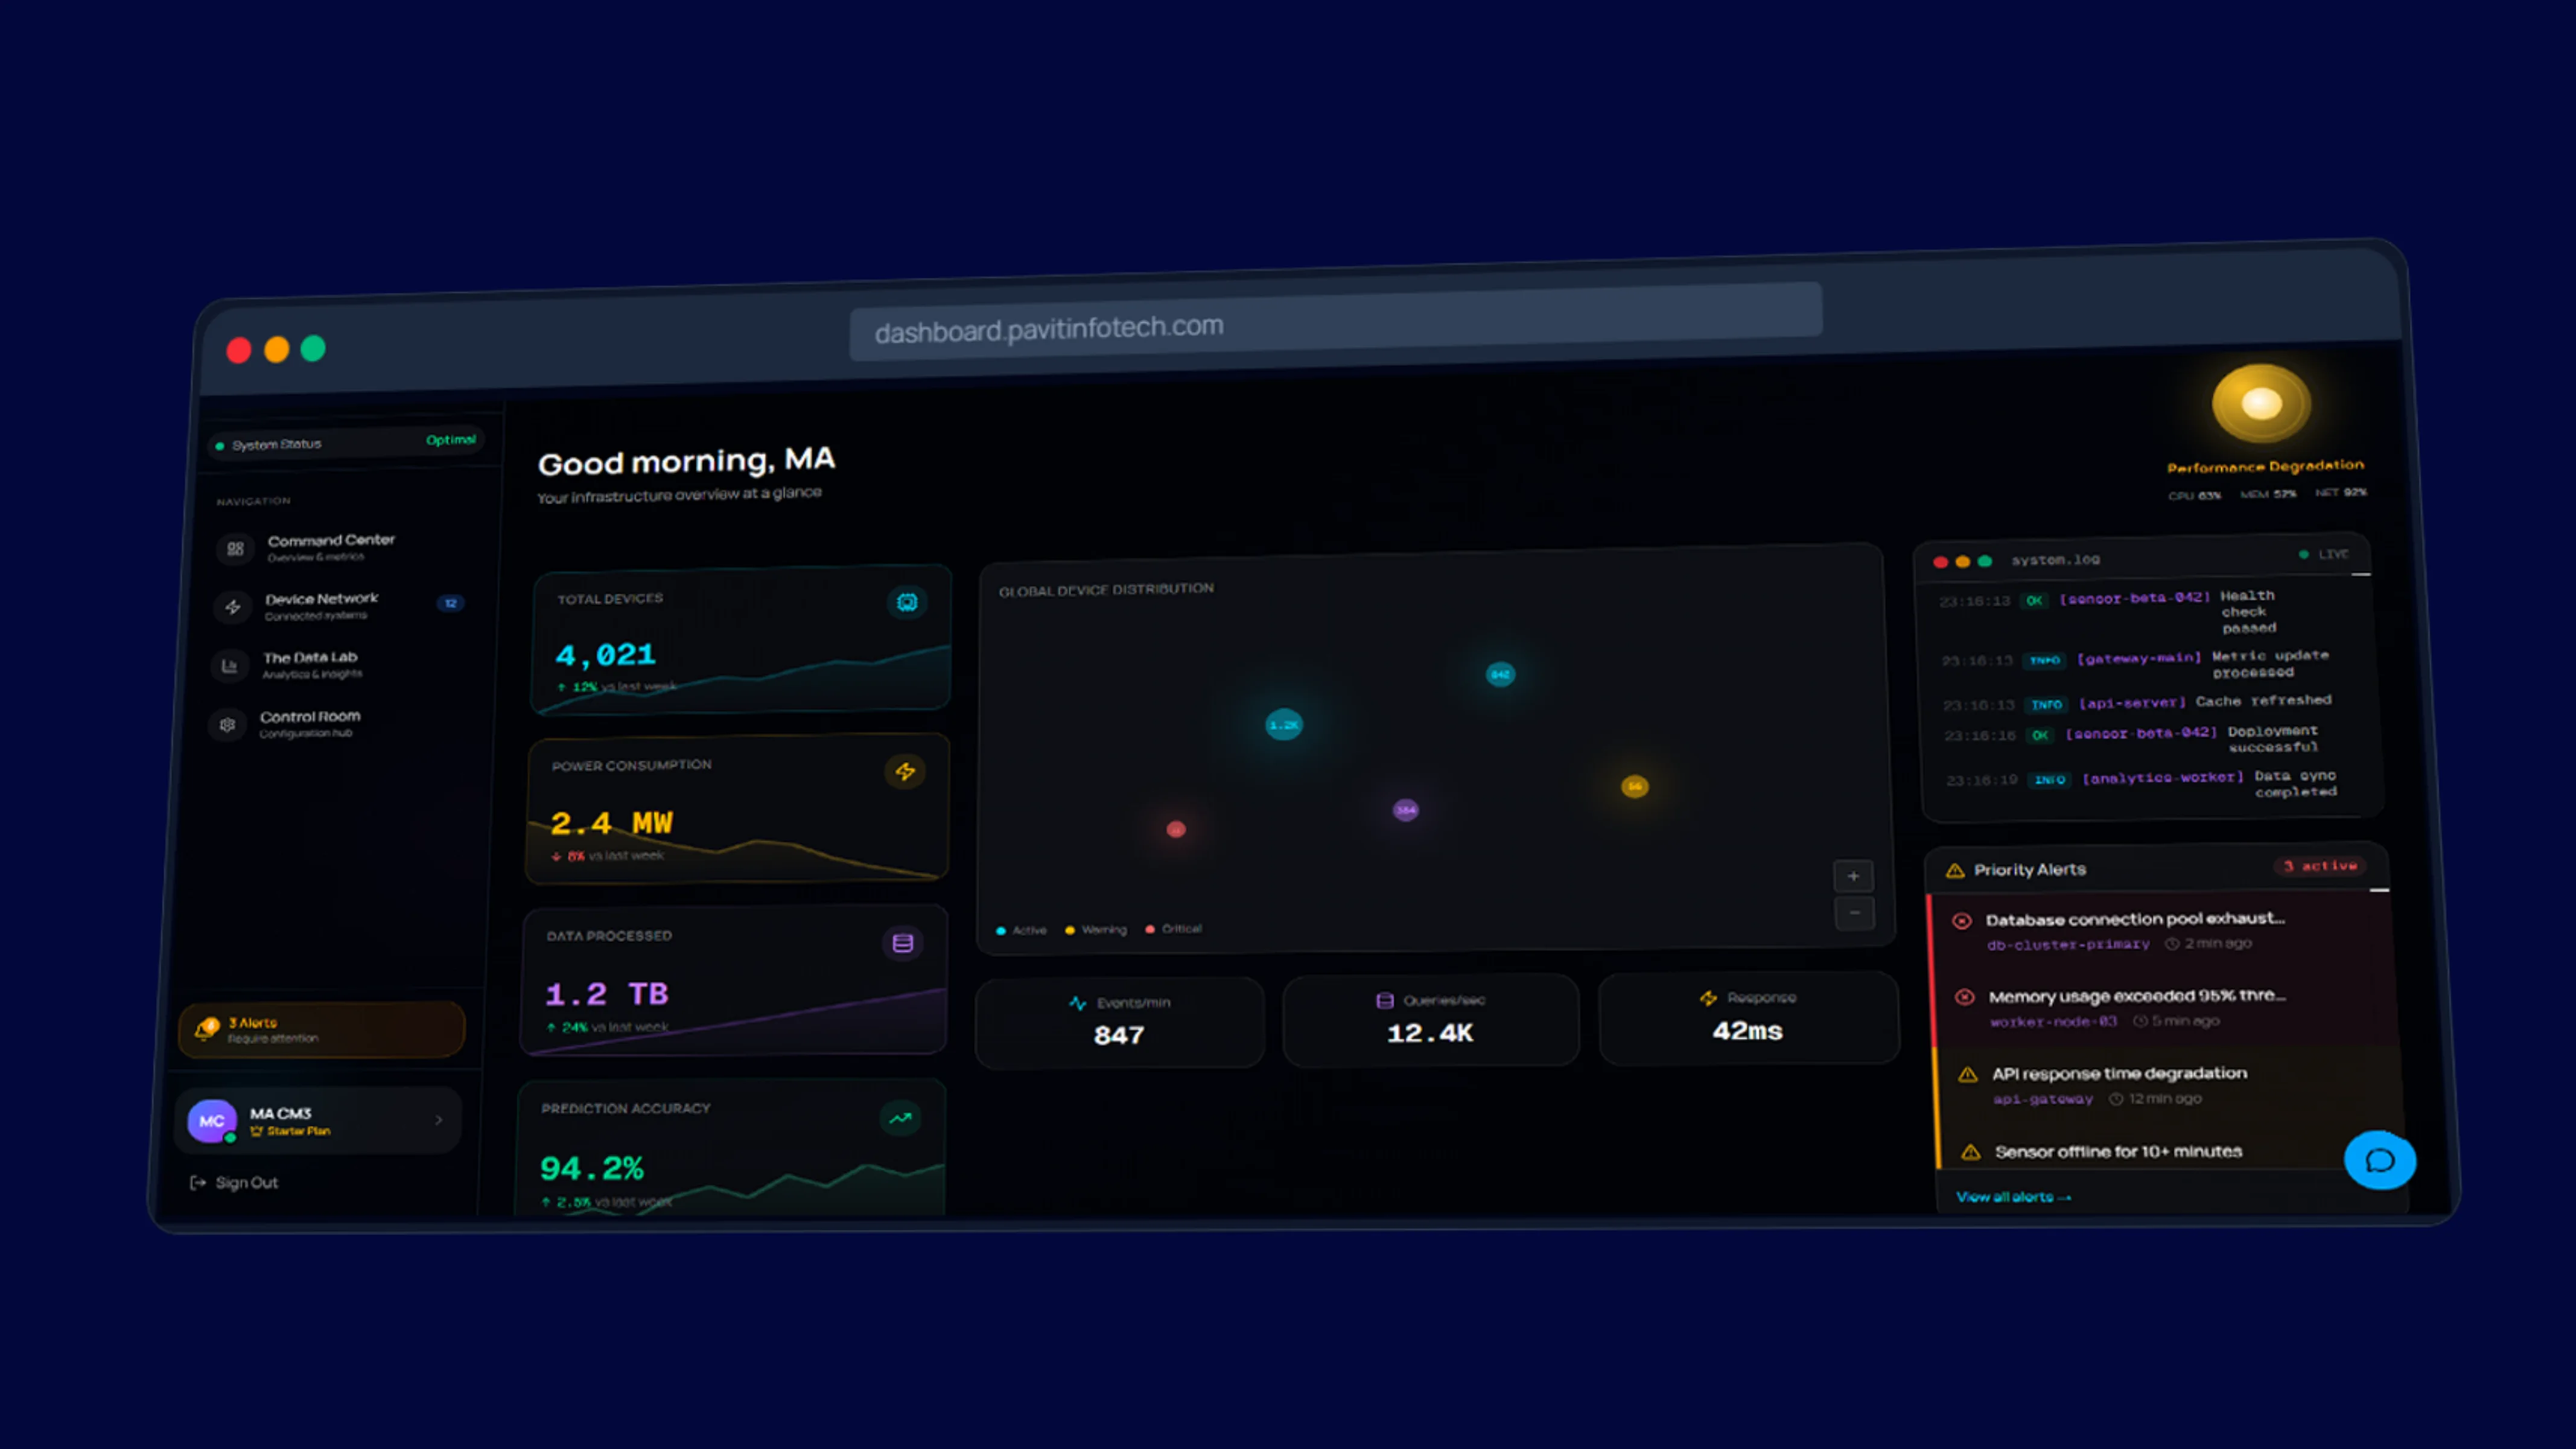
Task: Zoom out on the device map
Action: point(1855,913)
